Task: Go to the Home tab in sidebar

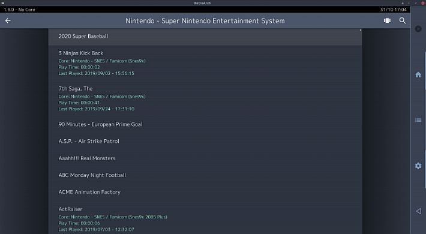Action: click(418, 74)
